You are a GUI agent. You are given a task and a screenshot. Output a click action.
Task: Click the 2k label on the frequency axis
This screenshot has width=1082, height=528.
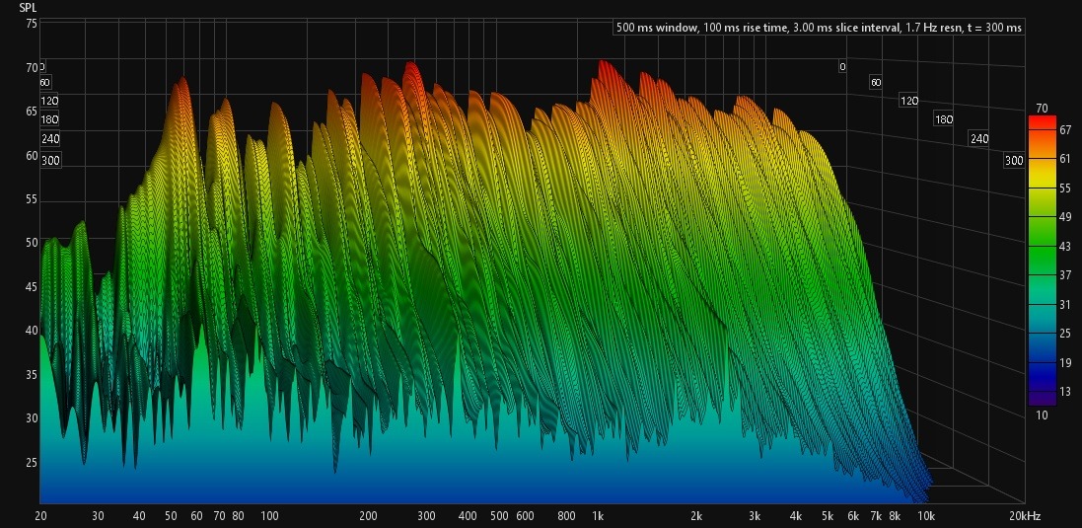[x=696, y=516]
